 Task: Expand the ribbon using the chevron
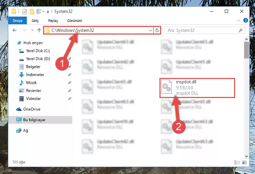(238, 20)
